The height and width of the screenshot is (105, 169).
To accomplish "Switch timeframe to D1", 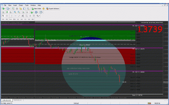I will coord(25,19).
